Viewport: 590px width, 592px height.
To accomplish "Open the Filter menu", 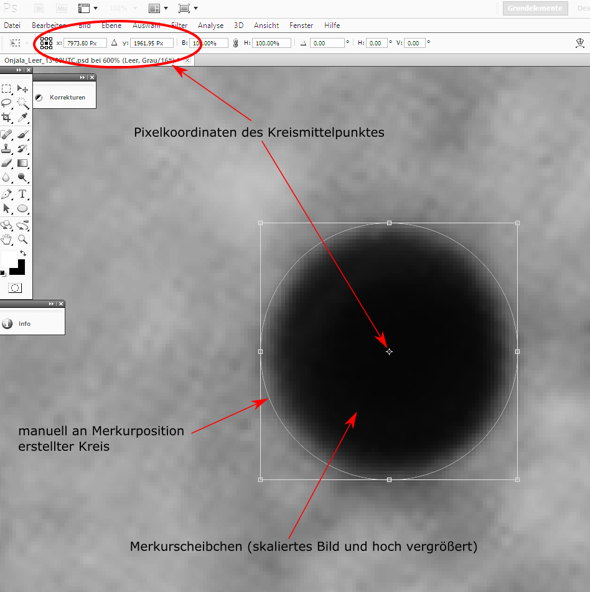I will coord(179,25).
